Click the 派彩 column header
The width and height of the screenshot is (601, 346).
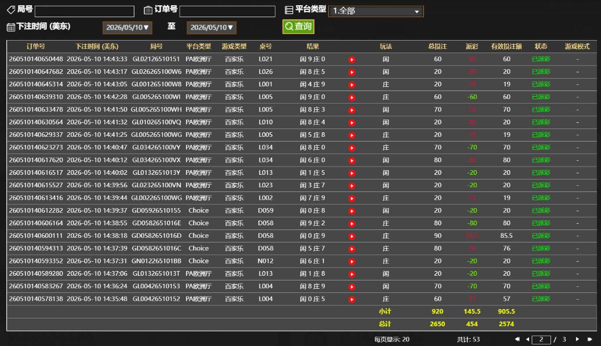click(x=472, y=46)
